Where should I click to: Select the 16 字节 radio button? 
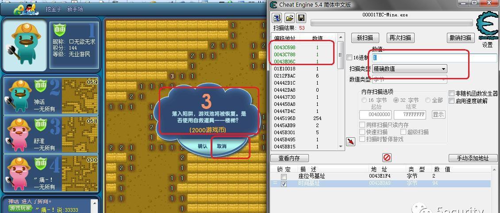(x=364, y=100)
